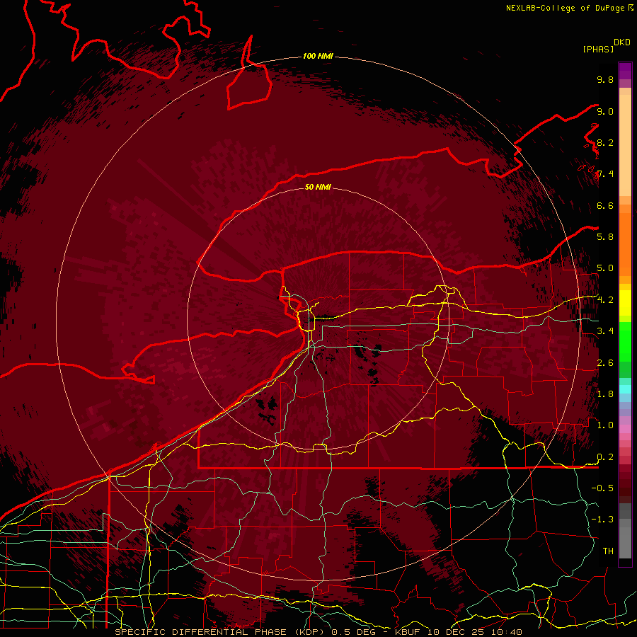Image resolution: width=637 pixels, height=637 pixels.
Task: Click the 6.6 value on color scale
Action: click(x=605, y=205)
